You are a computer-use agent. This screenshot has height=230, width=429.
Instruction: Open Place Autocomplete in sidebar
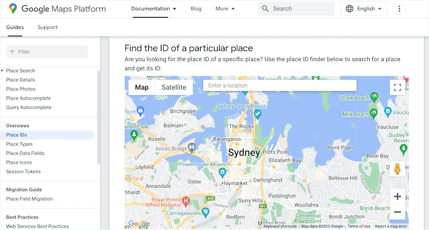pos(28,98)
